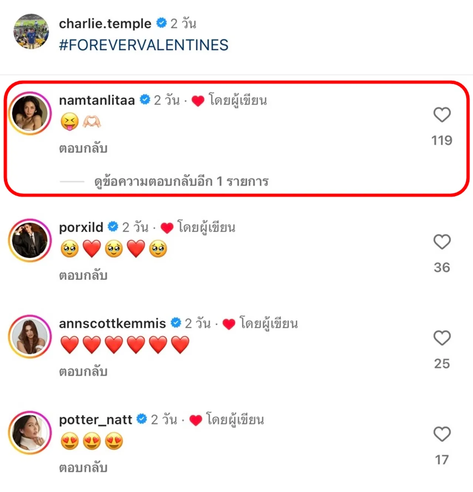This screenshot has width=473, height=492.
Task: Select the username namtanlitaa
Action: coord(97,100)
